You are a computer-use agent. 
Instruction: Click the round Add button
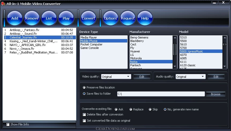tap(14, 18)
